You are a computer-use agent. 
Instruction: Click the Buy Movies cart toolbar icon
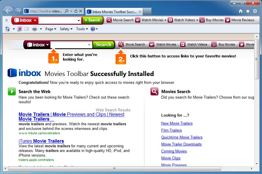[202, 20]
